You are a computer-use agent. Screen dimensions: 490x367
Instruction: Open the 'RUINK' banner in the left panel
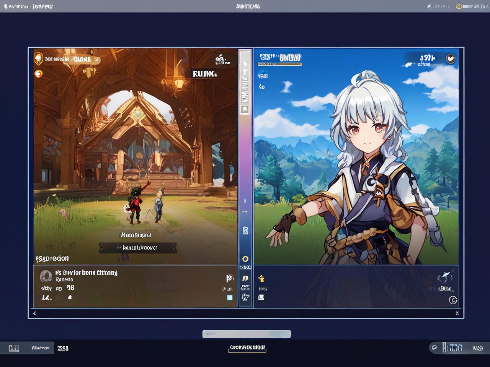(205, 74)
